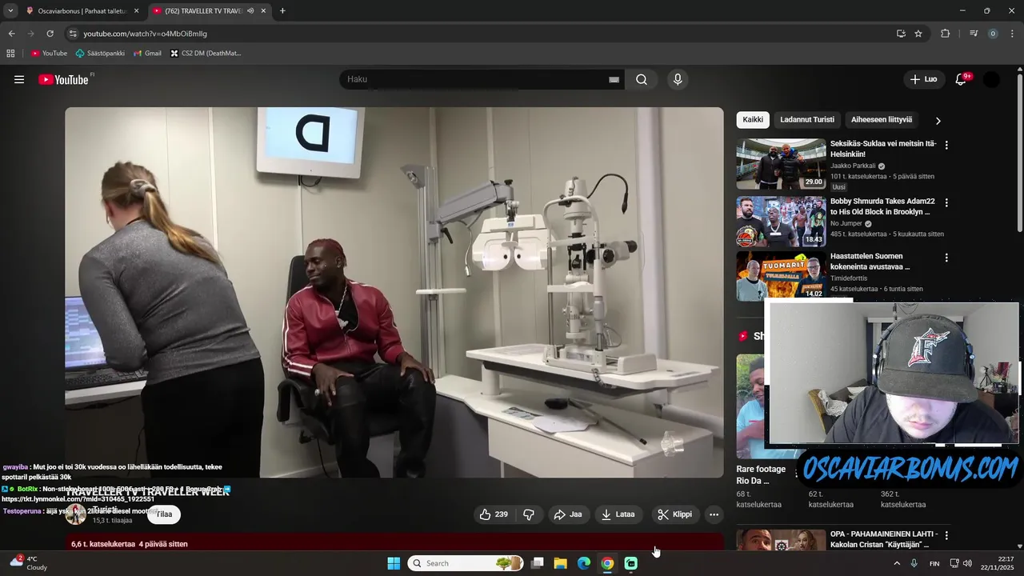
Task: Go back with the browser back arrow
Action: click(x=11, y=34)
